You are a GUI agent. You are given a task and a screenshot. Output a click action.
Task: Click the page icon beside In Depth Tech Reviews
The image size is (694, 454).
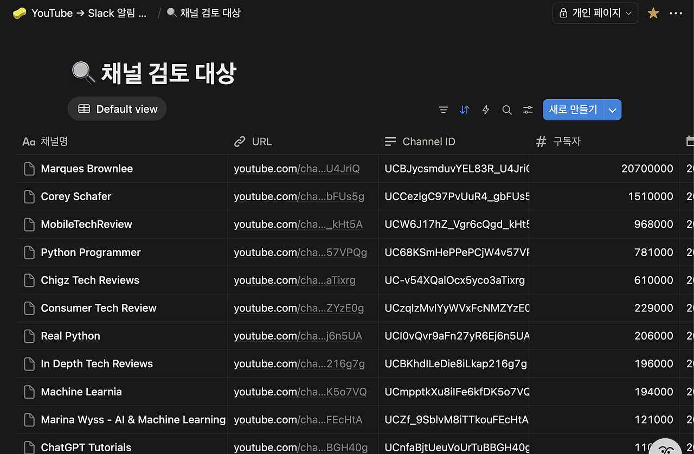[29, 363]
